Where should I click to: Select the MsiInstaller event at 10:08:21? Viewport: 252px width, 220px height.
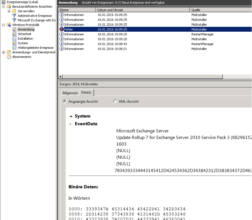tap(155, 49)
